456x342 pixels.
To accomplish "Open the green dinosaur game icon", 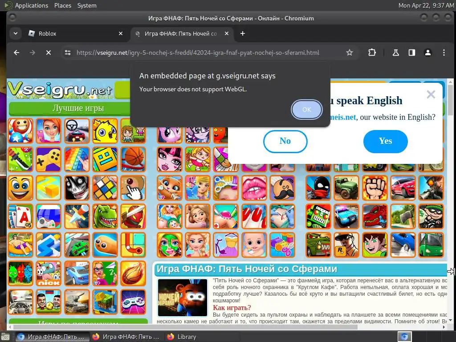I will (x=105, y=216).
